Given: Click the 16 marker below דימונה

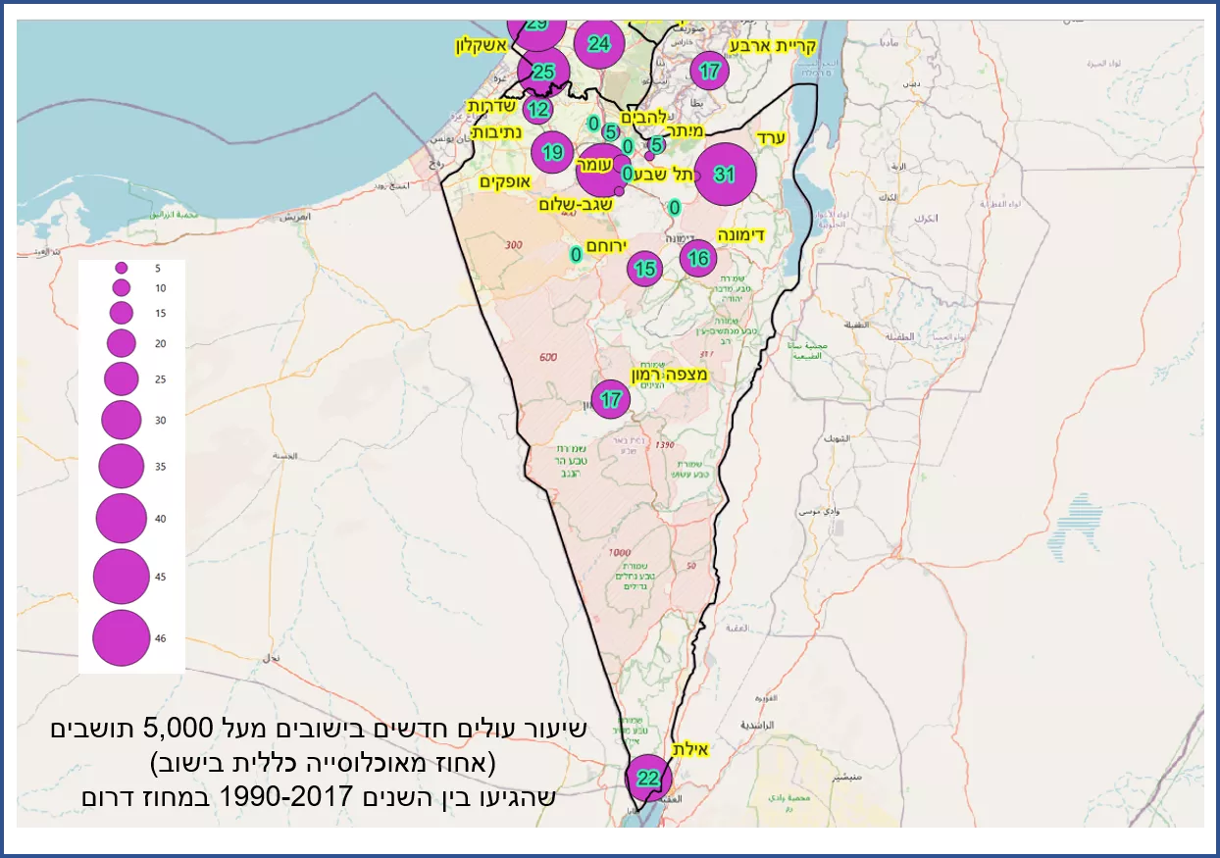Looking at the screenshot, I should pos(698,259).
